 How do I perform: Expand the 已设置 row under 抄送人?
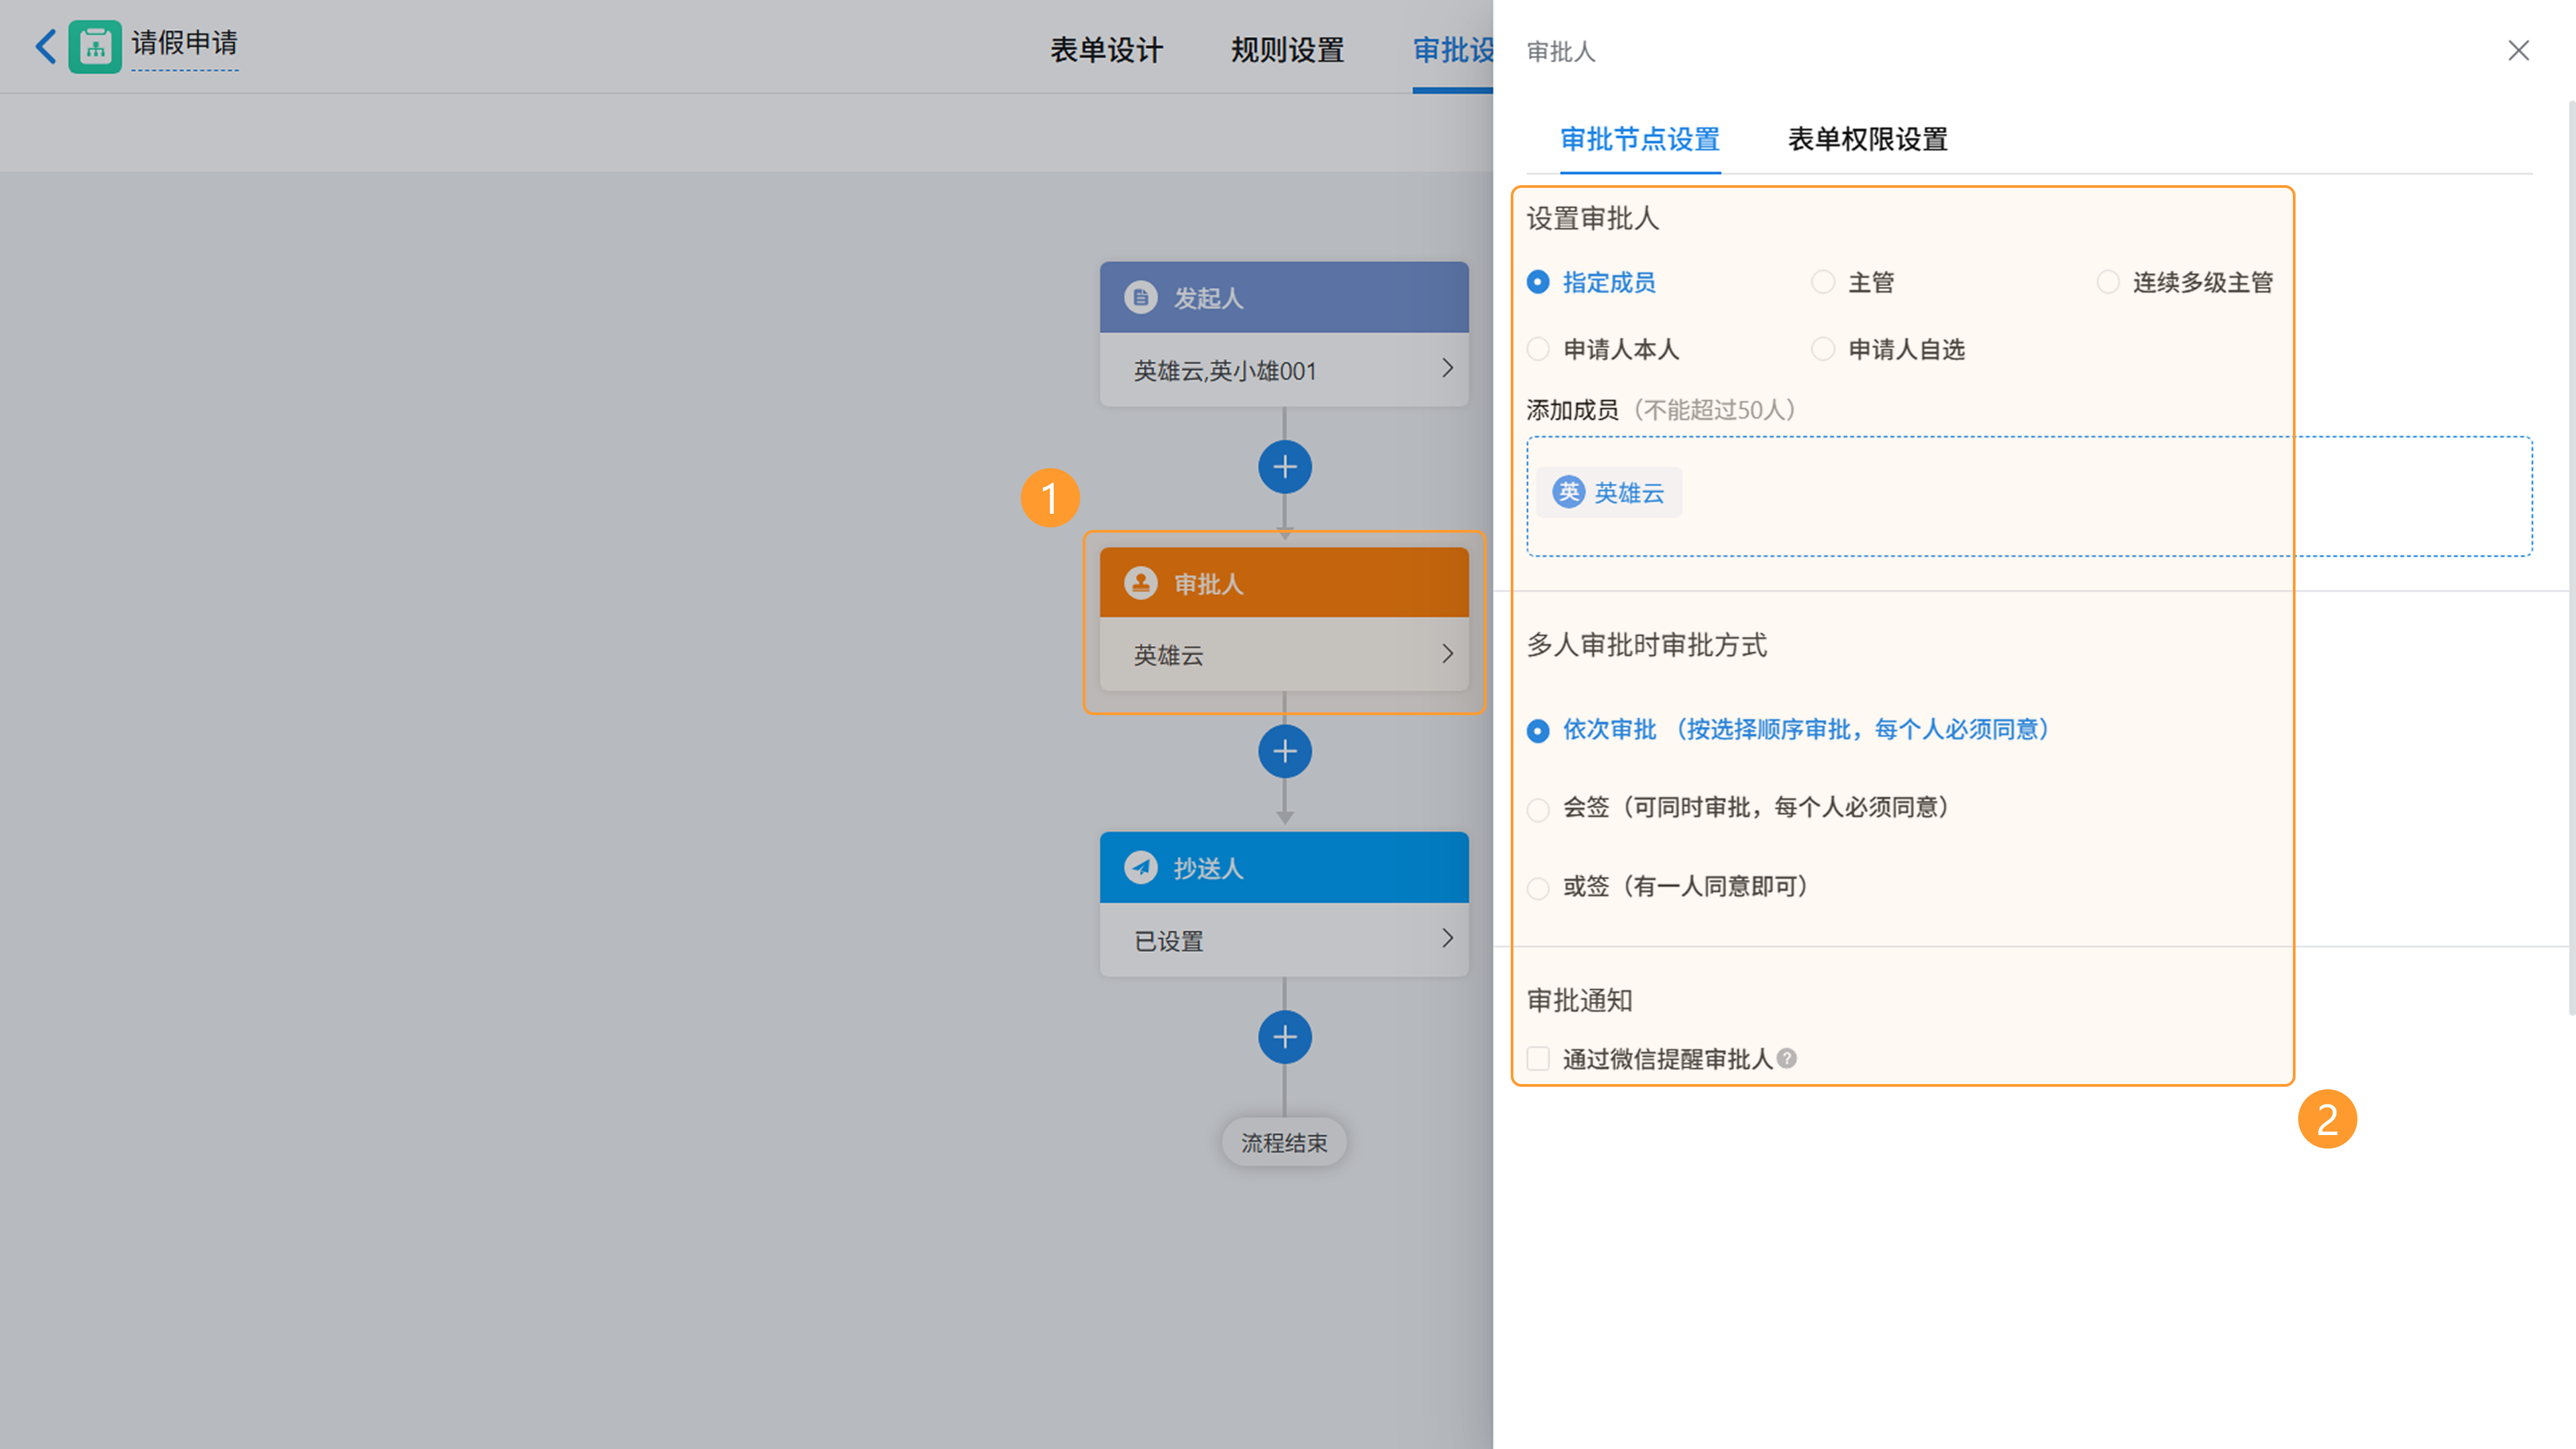coord(1447,939)
